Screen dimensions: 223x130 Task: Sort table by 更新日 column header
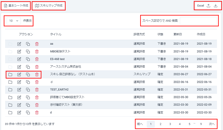178,34
